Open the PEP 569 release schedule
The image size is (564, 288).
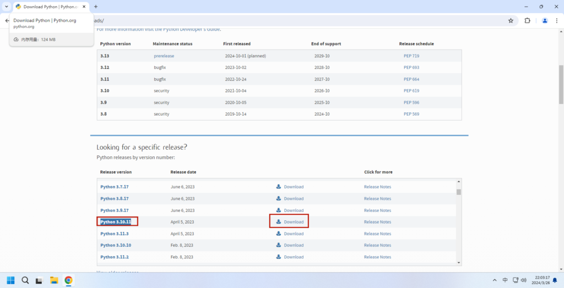(411, 114)
